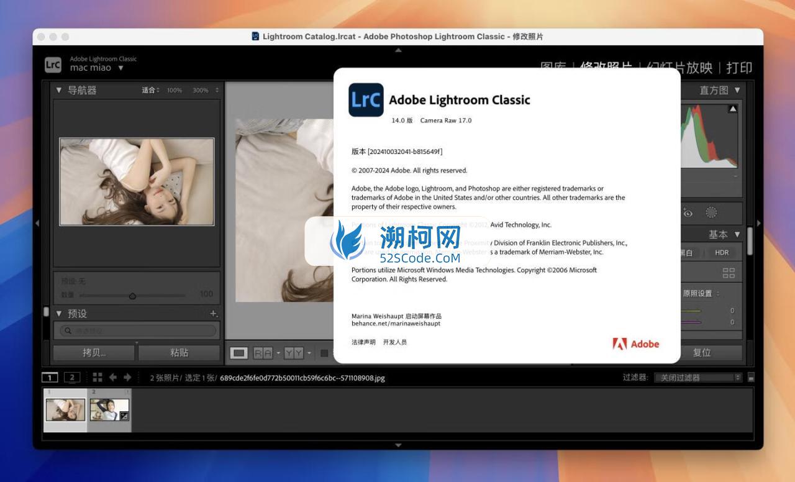Switch to Y|Y before/after view
This screenshot has height=482, width=795.
coord(293,353)
